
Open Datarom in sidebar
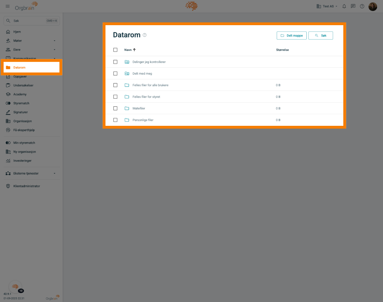pos(32,67)
